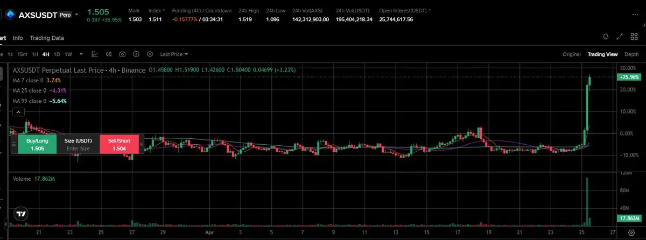Image resolution: width=646 pixels, height=240 pixels.
Task: Select the 1W interval
Action: coord(69,54)
